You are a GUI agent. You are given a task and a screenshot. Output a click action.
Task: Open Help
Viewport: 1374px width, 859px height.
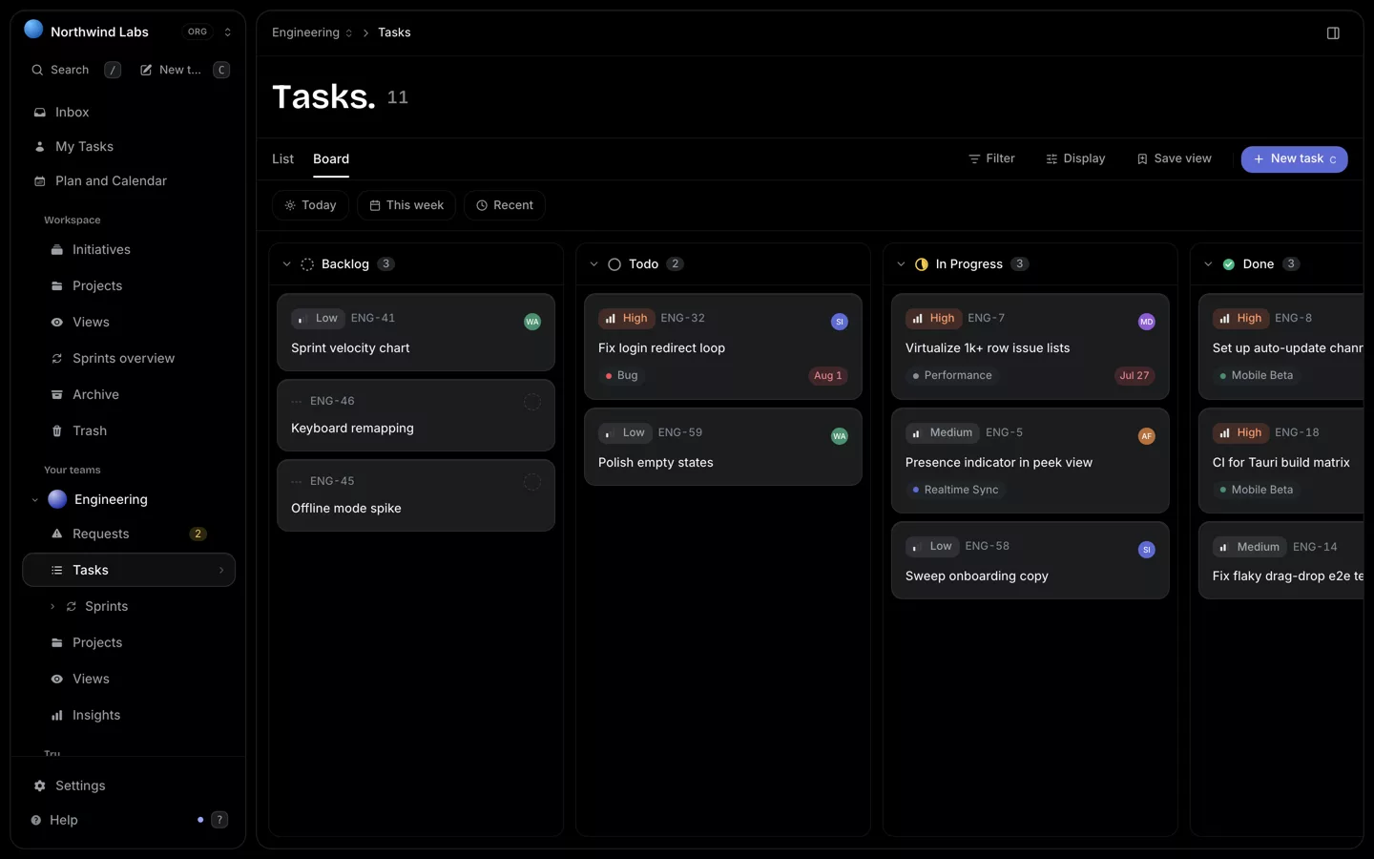pyautogui.click(x=64, y=820)
